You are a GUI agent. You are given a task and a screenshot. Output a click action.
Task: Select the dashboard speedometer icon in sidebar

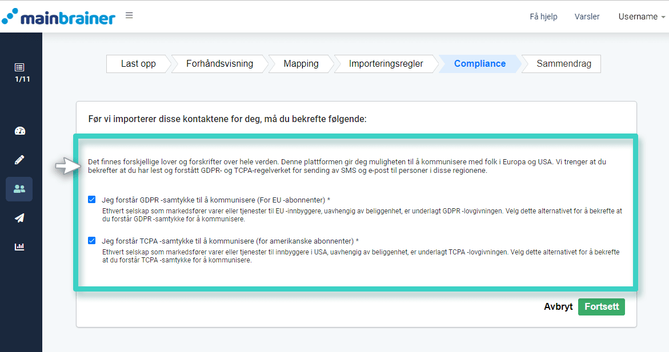(20, 131)
